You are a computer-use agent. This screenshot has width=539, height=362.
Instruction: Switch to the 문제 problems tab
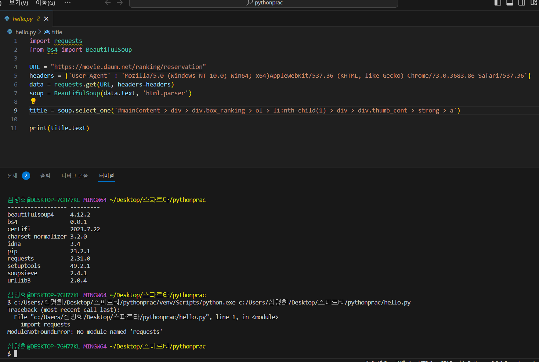[x=12, y=176]
